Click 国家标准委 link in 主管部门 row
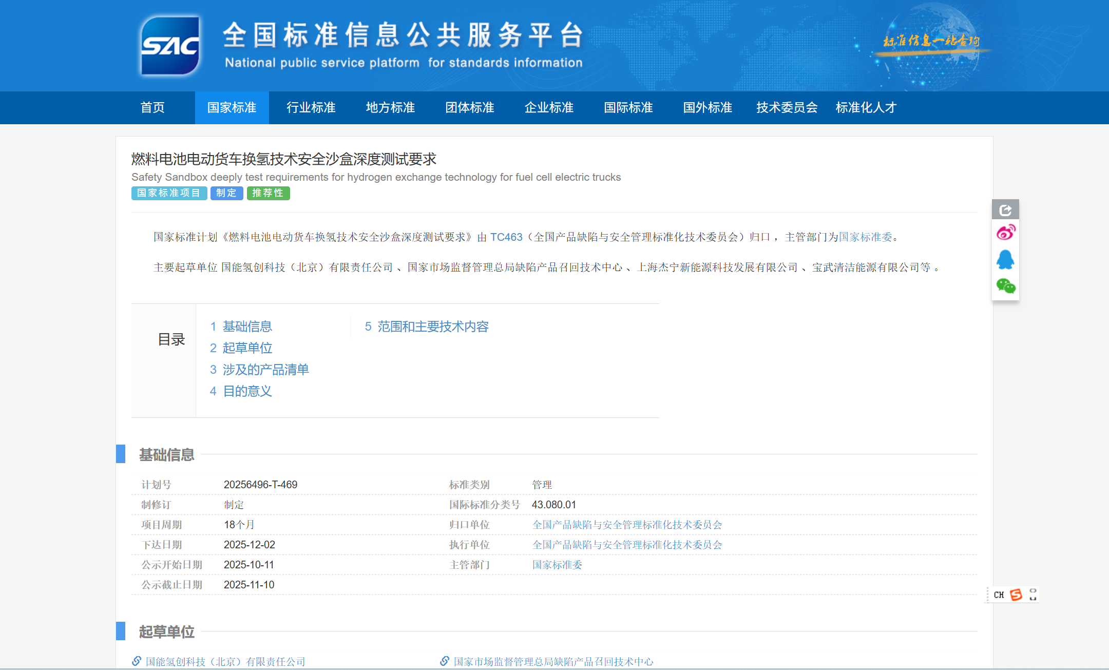The image size is (1109, 670). 557,565
